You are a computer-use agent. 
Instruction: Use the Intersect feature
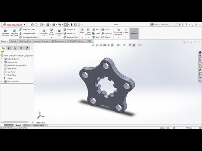coord(106,34)
